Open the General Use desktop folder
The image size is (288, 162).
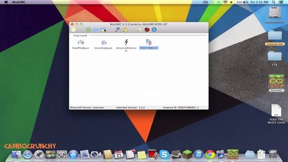pyautogui.click(x=275, y=38)
